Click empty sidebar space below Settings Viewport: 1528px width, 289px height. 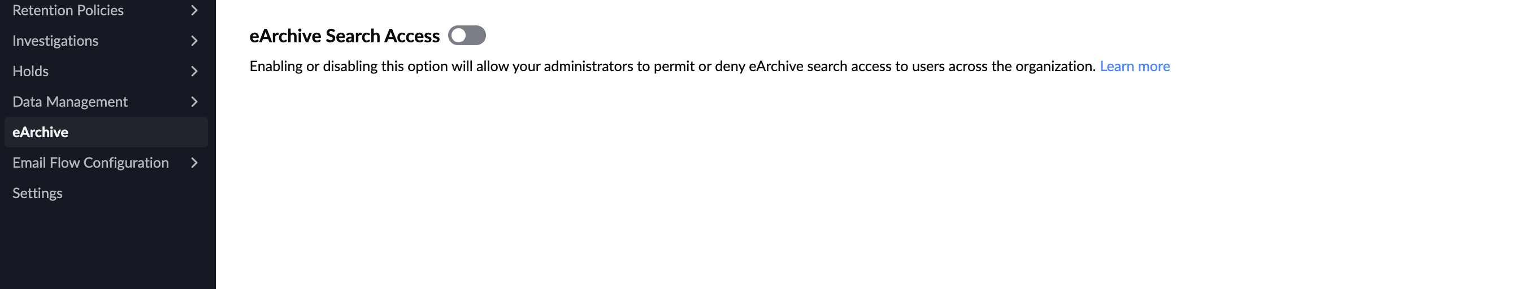tap(107, 249)
